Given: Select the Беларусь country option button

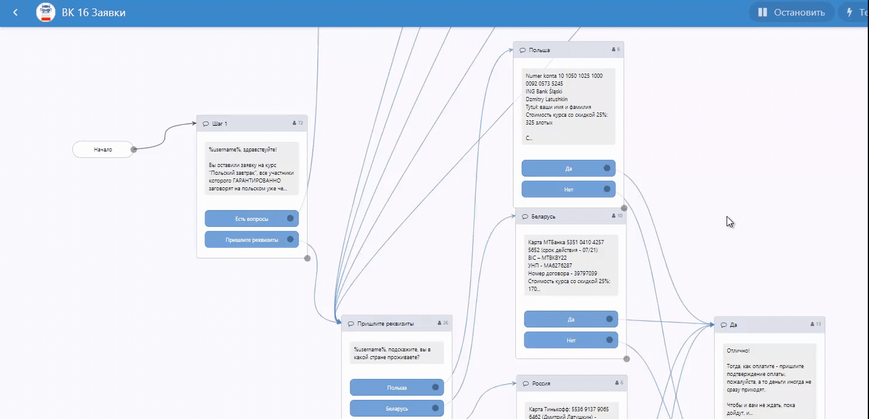Looking at the screenshot, I should [x=396, y=408].
